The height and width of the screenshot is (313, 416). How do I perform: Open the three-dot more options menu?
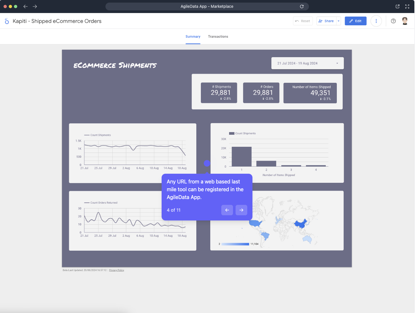click(376, 21)
